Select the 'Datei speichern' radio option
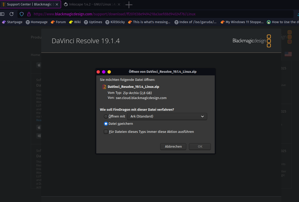This screenshot has height=202, width=299. point(106,124)
